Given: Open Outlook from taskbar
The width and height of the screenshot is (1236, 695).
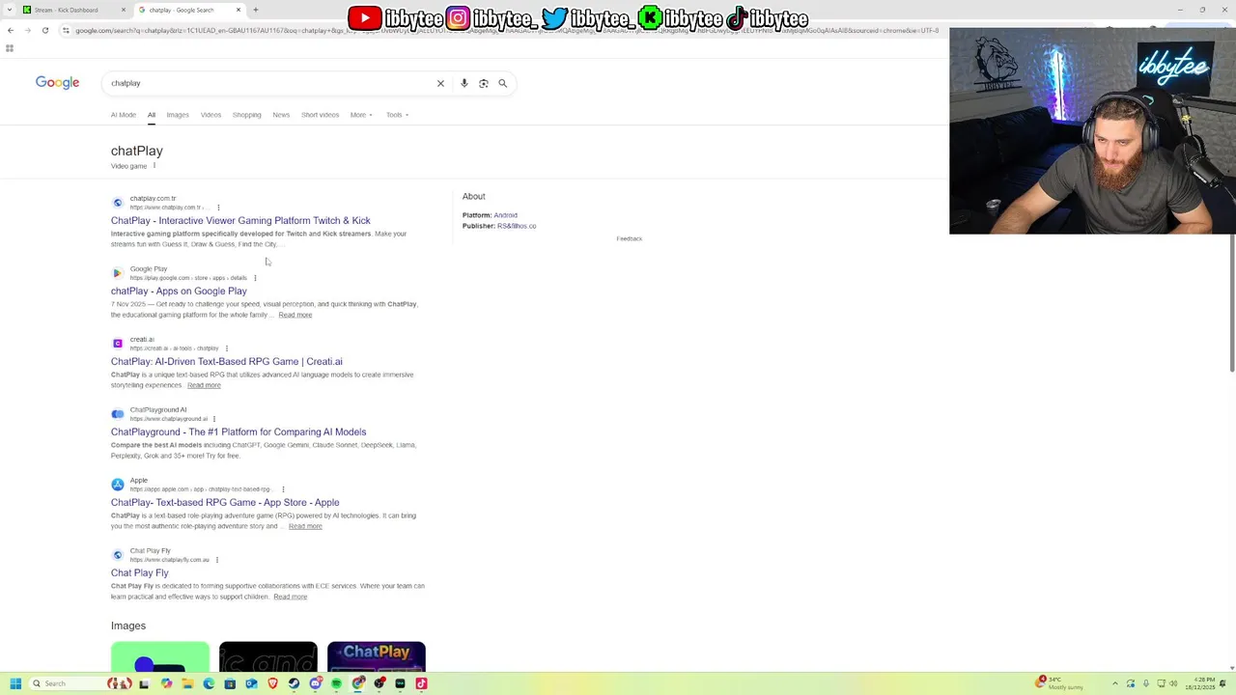Looking at the screenshot, I should pyautogui.click(x=251, y=683).
